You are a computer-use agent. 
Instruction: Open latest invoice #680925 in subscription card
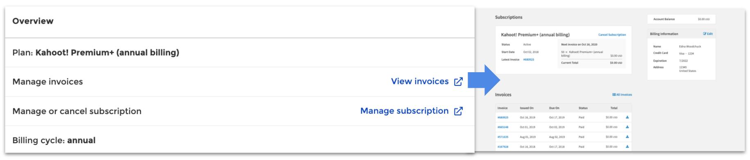pyautogui.click(x=529, y=59)
